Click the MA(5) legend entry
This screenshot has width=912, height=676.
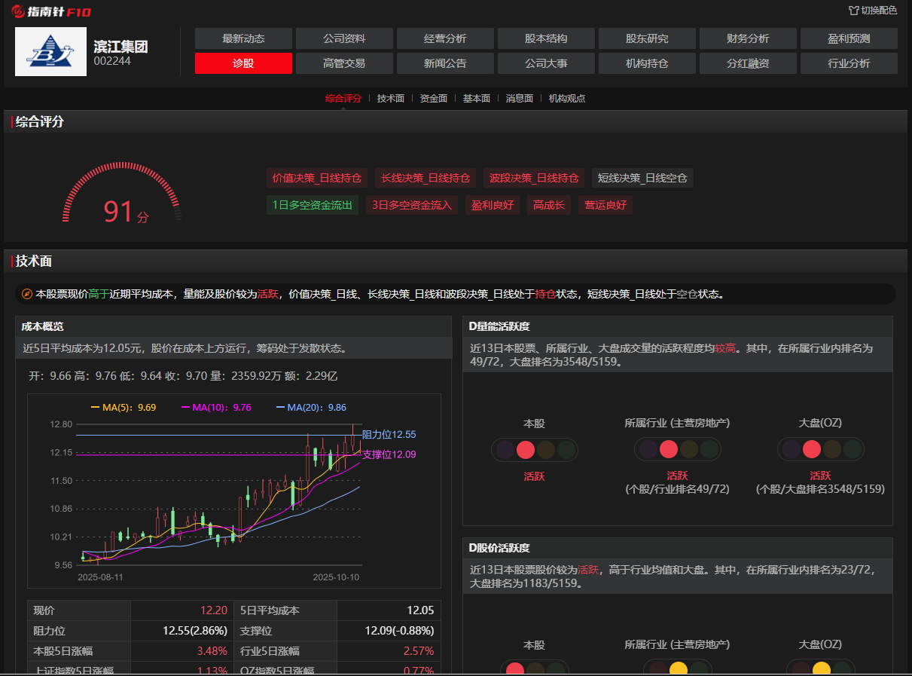(124, 407)
